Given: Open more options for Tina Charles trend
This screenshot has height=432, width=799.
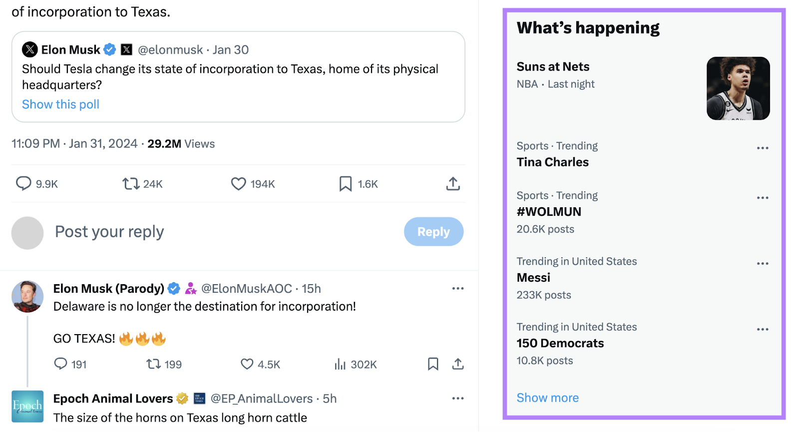Looking at the screenshot, I should (x=763, y=148).
